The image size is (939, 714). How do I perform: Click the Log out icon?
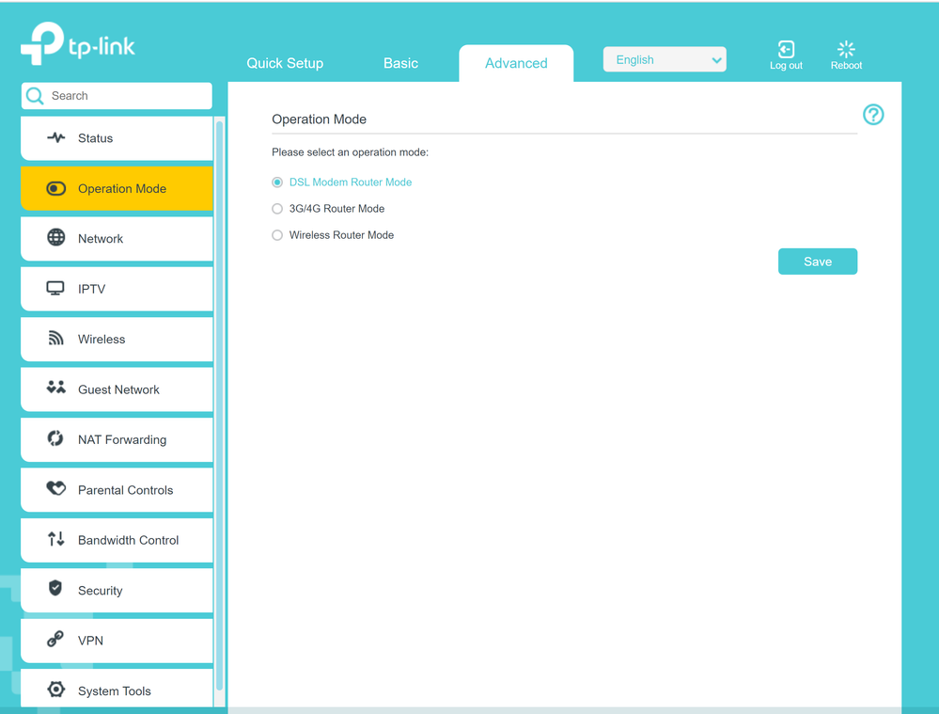pyautogui.click(x=786, y=50)
